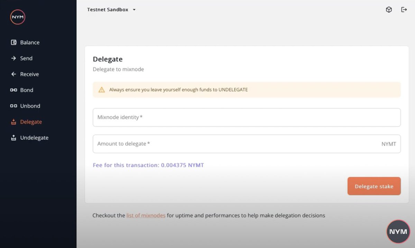Image resolution: width=415 pixels, height=248 pixels.
Task: Click the Delegate heading text
Action: click(x=108, y=59)
